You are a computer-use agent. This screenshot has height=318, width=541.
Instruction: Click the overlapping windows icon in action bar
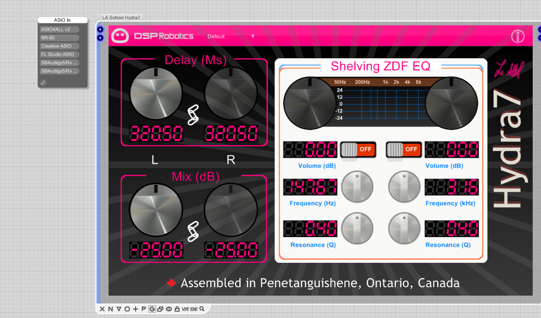click(160, 309)
